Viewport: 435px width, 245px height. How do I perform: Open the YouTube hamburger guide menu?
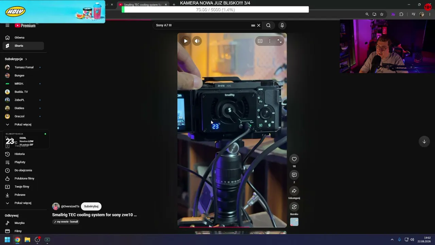pyautogui.click(x=7, y=26)
